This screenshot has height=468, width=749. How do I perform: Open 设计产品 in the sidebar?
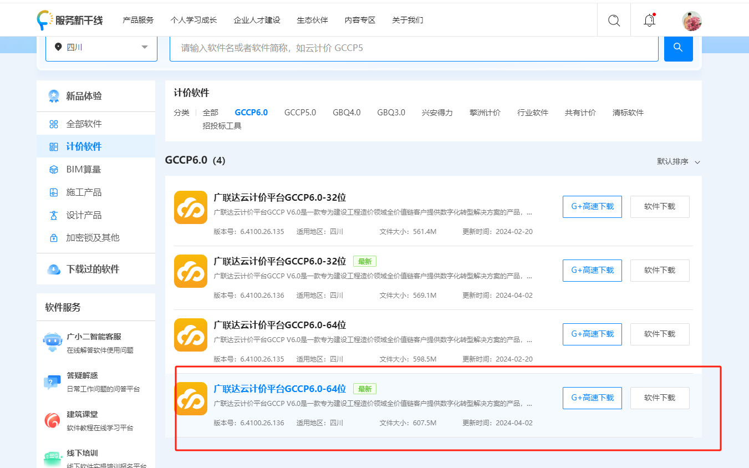point(96,215)
